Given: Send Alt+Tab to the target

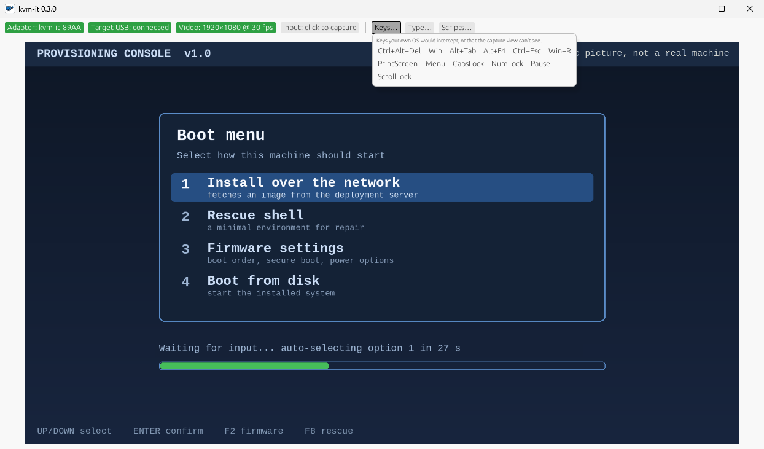Looking at the screenshot, I should [462, 51].
